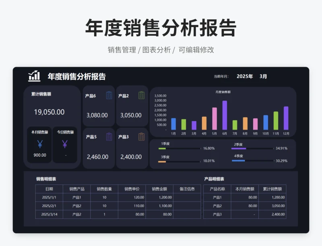Click the 销售产品 column header
This screenshot has width=322, height=246.
(x=77, y=189)
